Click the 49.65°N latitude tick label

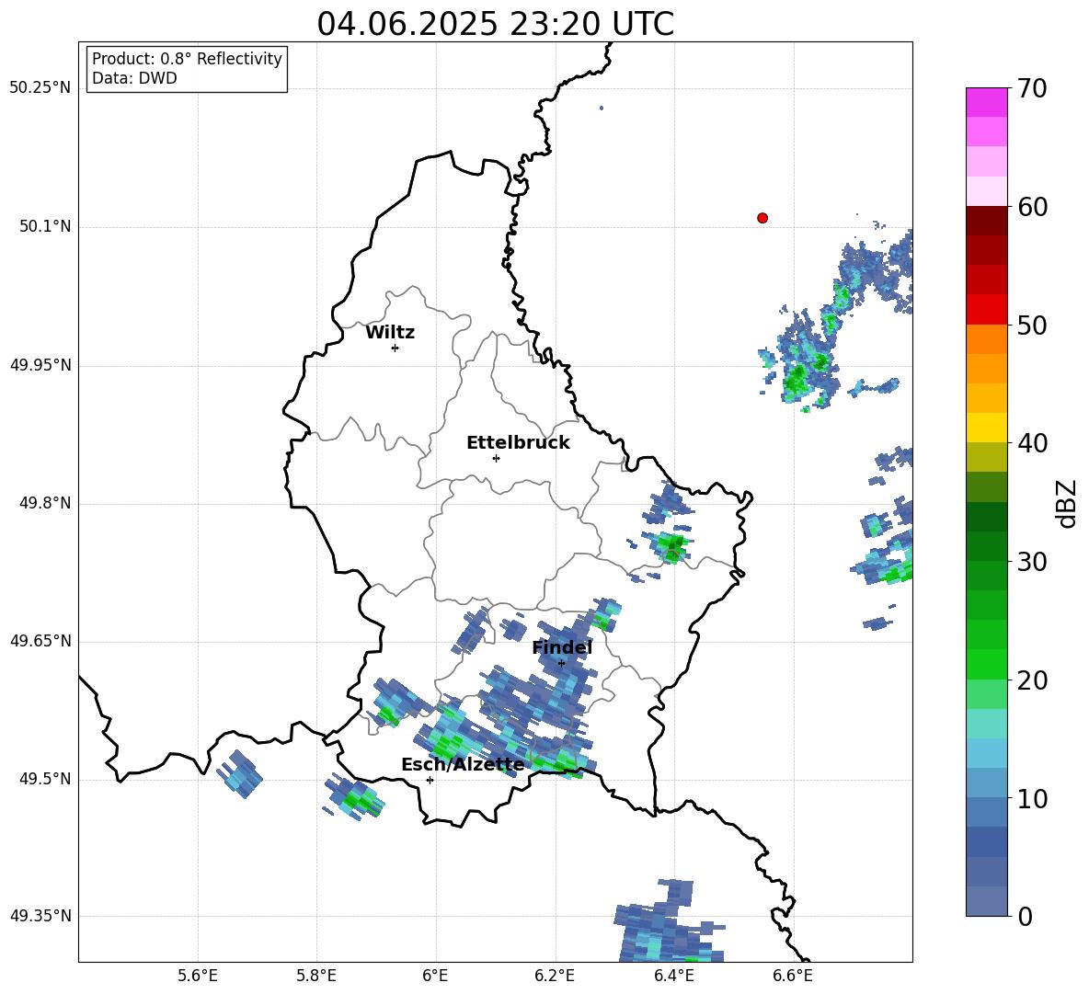tap(40, 641)
